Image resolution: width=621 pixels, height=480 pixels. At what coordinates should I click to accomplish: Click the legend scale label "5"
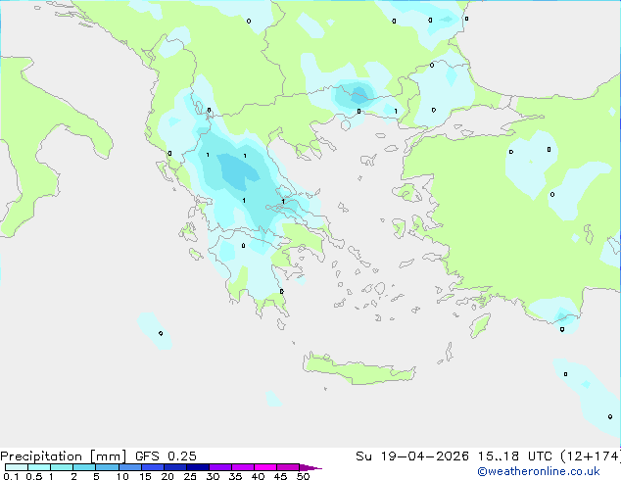[x=96, y=476]
